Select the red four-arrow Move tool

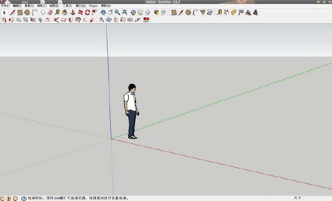pyautogui.click(x=80, y=13)
